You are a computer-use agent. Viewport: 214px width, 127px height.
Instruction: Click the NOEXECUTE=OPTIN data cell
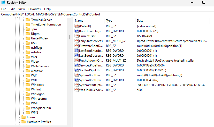pos(171,85)
